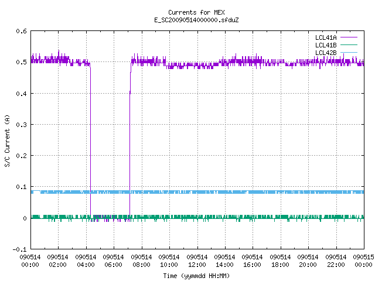
Task: Click the y-axis tick value 0.6
Action: click(x=21, y=31)
